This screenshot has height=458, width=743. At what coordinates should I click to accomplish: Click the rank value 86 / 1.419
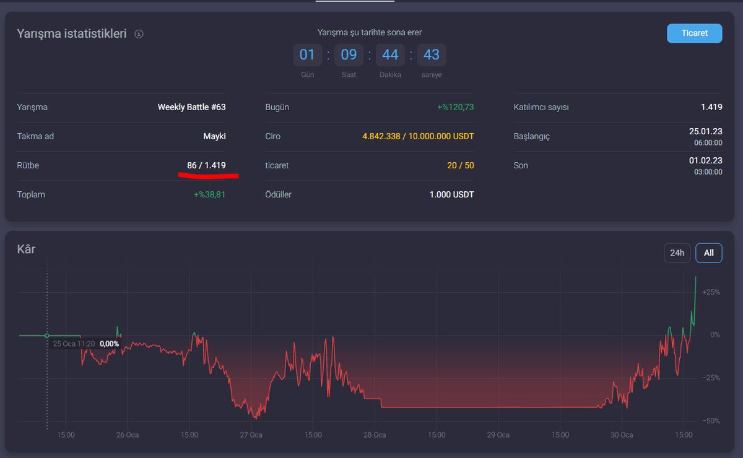[207, 165]
